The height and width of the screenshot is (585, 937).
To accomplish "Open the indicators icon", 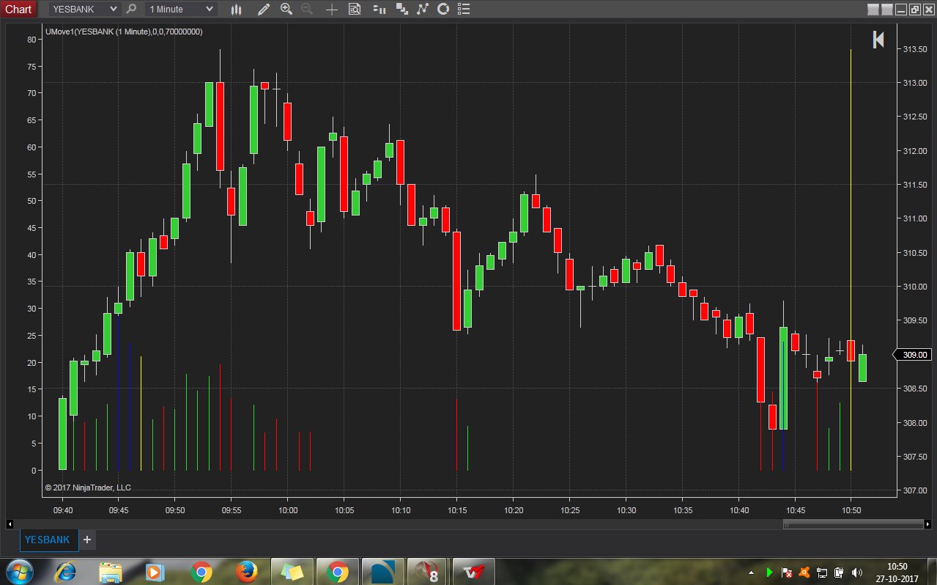I will [x=401, y=9].
